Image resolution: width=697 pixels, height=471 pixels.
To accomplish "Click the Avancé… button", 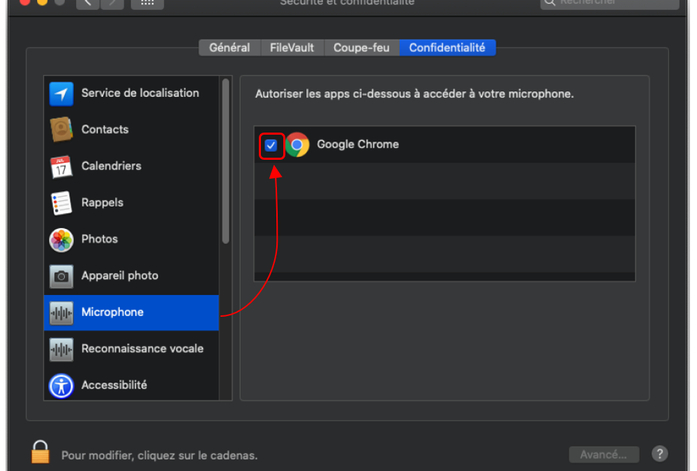I will click(x=604, y=455).
